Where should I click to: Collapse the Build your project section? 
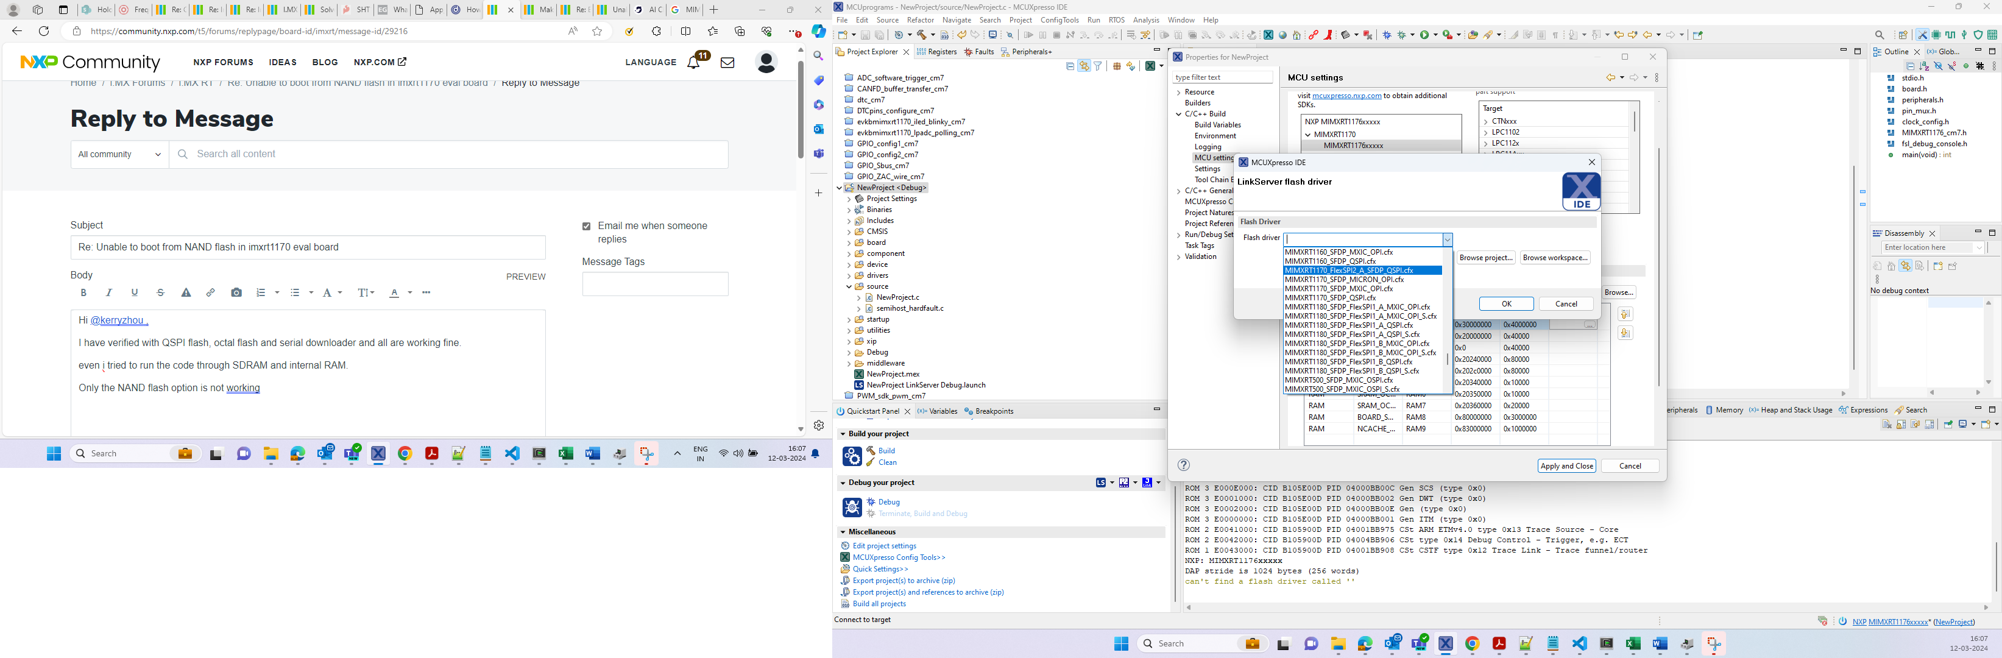pyautogui.click(x=843, y=434)
